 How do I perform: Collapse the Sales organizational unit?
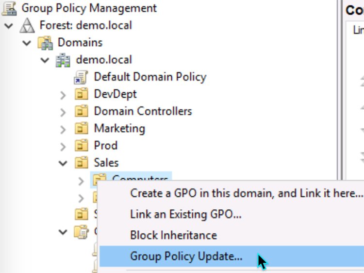point(63,163)
